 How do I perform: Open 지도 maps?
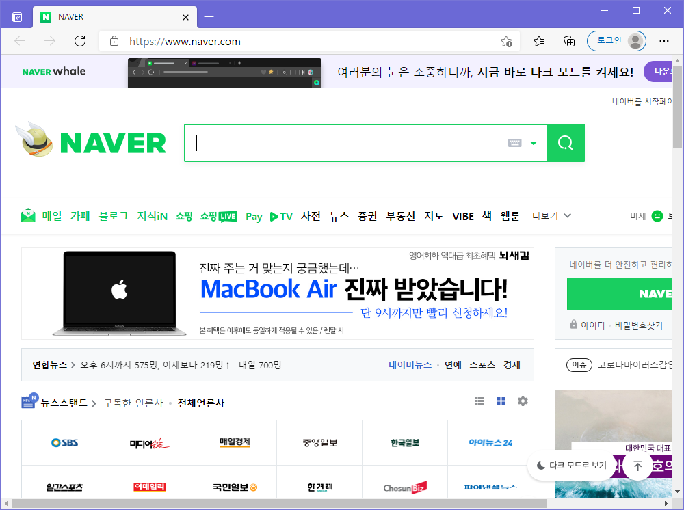[434, 216]
